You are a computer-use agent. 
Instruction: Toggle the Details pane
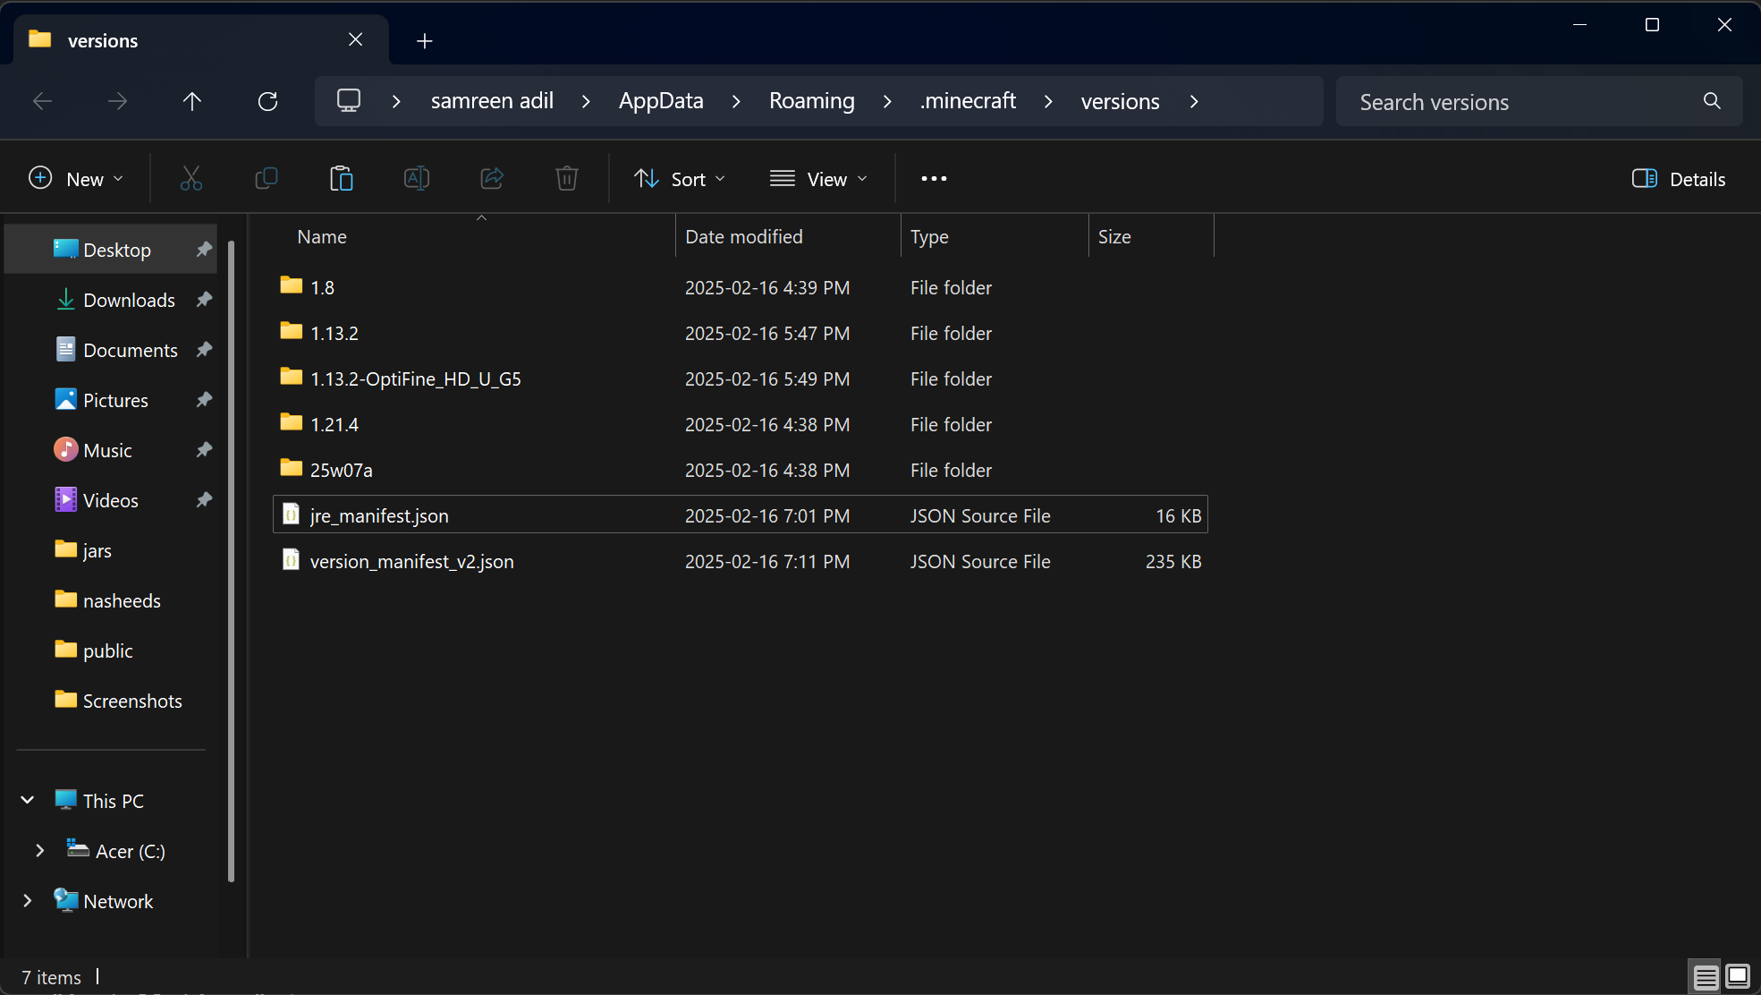pyautogui.click(x=1679, y=179)
